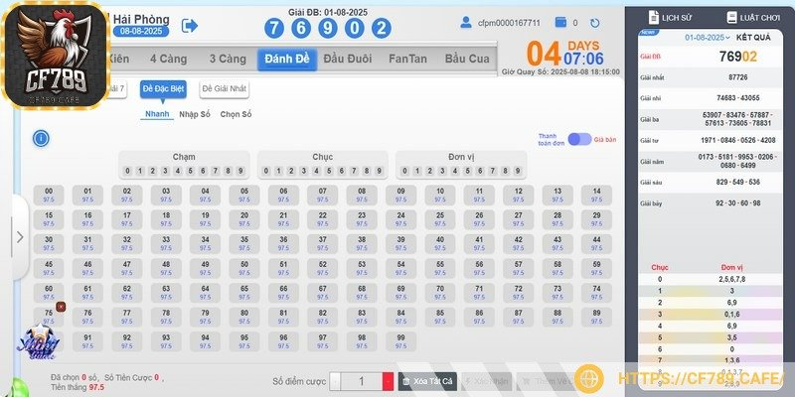This screenshot has height=397, width=795.
Task: Choose the Nhập Số input mode
Action: coord(195,114)
